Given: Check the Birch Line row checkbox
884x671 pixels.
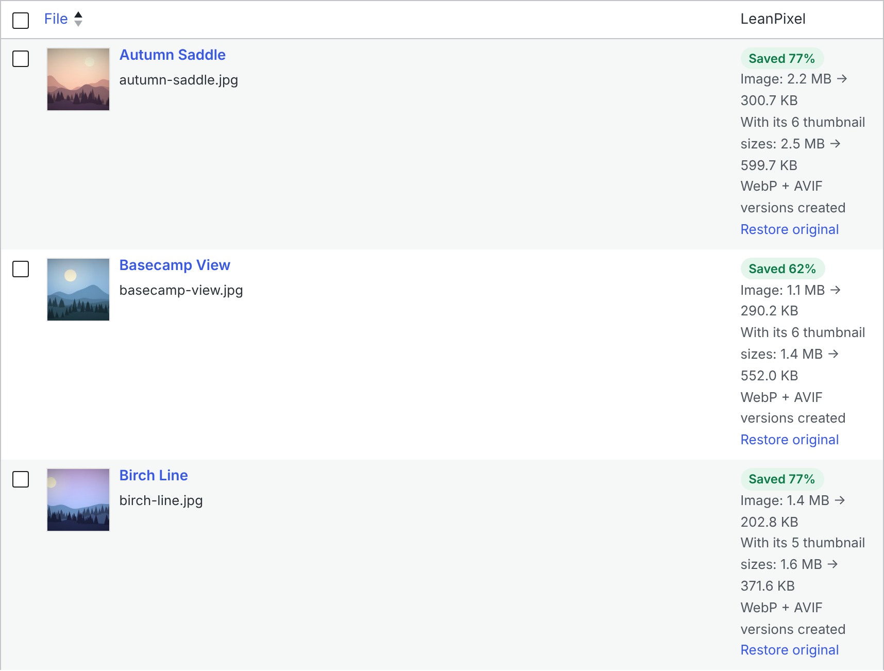Looking at the screenshot, I should [21, 479].
